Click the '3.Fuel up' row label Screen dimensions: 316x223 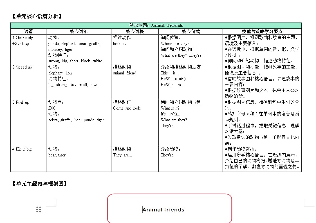point(21,102)
